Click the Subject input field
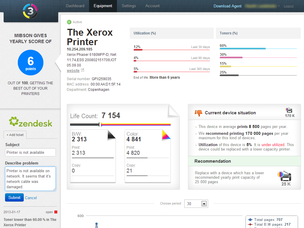 pyautogui.click(x=30, y=152)
